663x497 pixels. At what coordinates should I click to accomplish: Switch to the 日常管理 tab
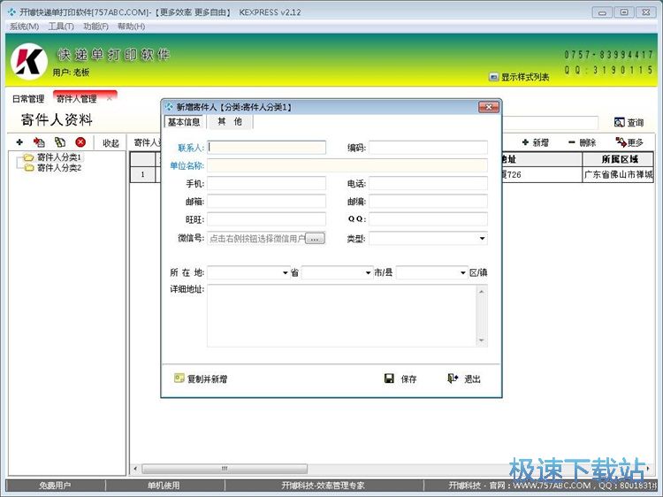pos(28,98)
